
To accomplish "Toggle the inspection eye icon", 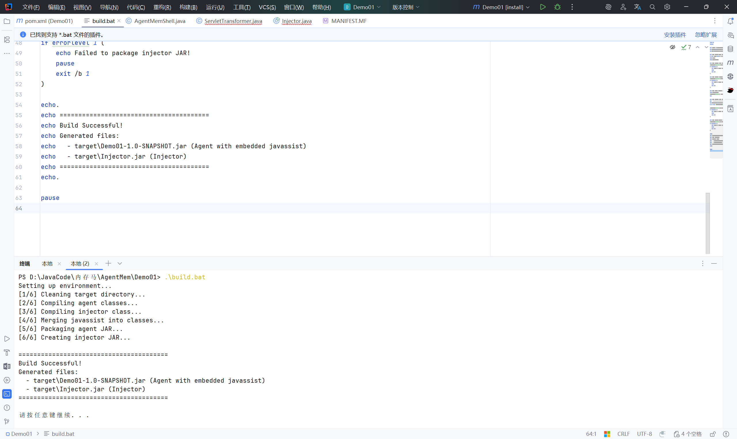I will (673, 47).
